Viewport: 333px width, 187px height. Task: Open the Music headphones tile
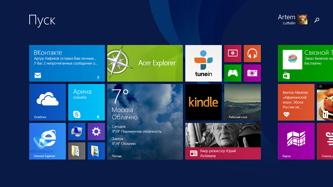252,54
